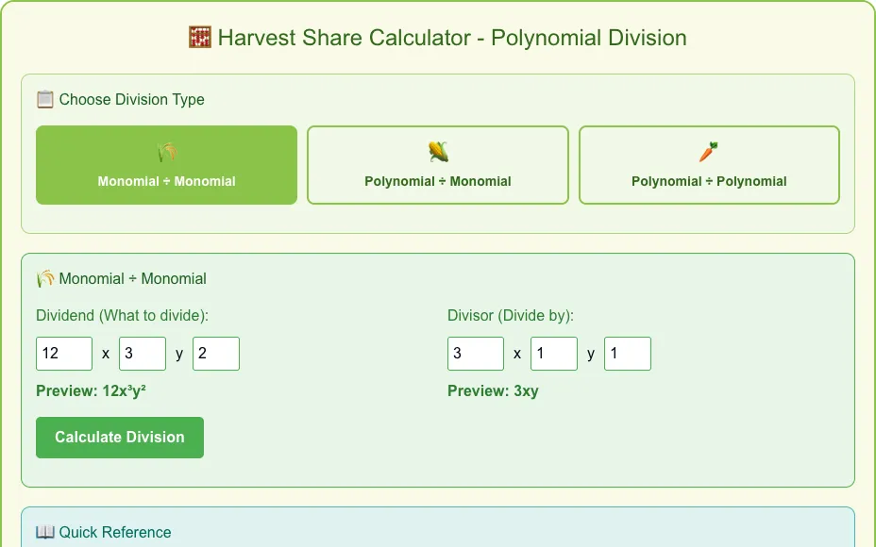The image size is (876, 547).
Task: Focus the divisor coefficient field showing 3
Action: 476,354
